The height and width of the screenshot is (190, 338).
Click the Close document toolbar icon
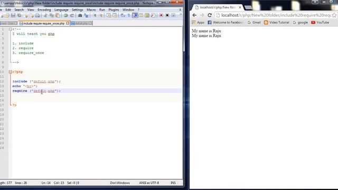pos(26,15)
